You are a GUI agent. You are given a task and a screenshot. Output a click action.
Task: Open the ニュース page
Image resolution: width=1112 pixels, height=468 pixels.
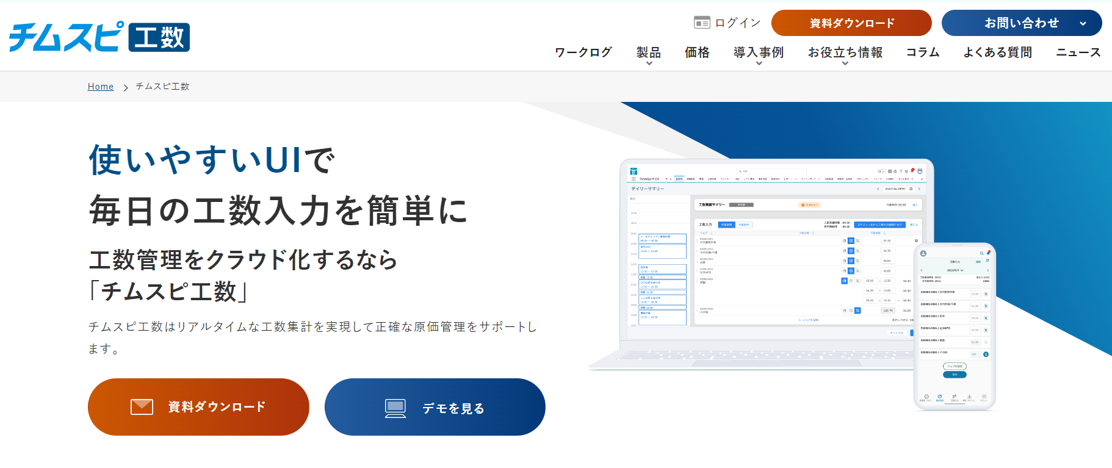1078,52
